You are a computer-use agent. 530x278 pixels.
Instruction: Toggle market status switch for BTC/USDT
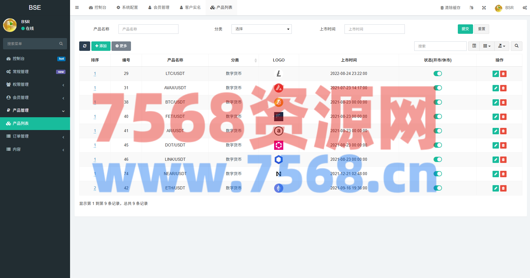438,102
